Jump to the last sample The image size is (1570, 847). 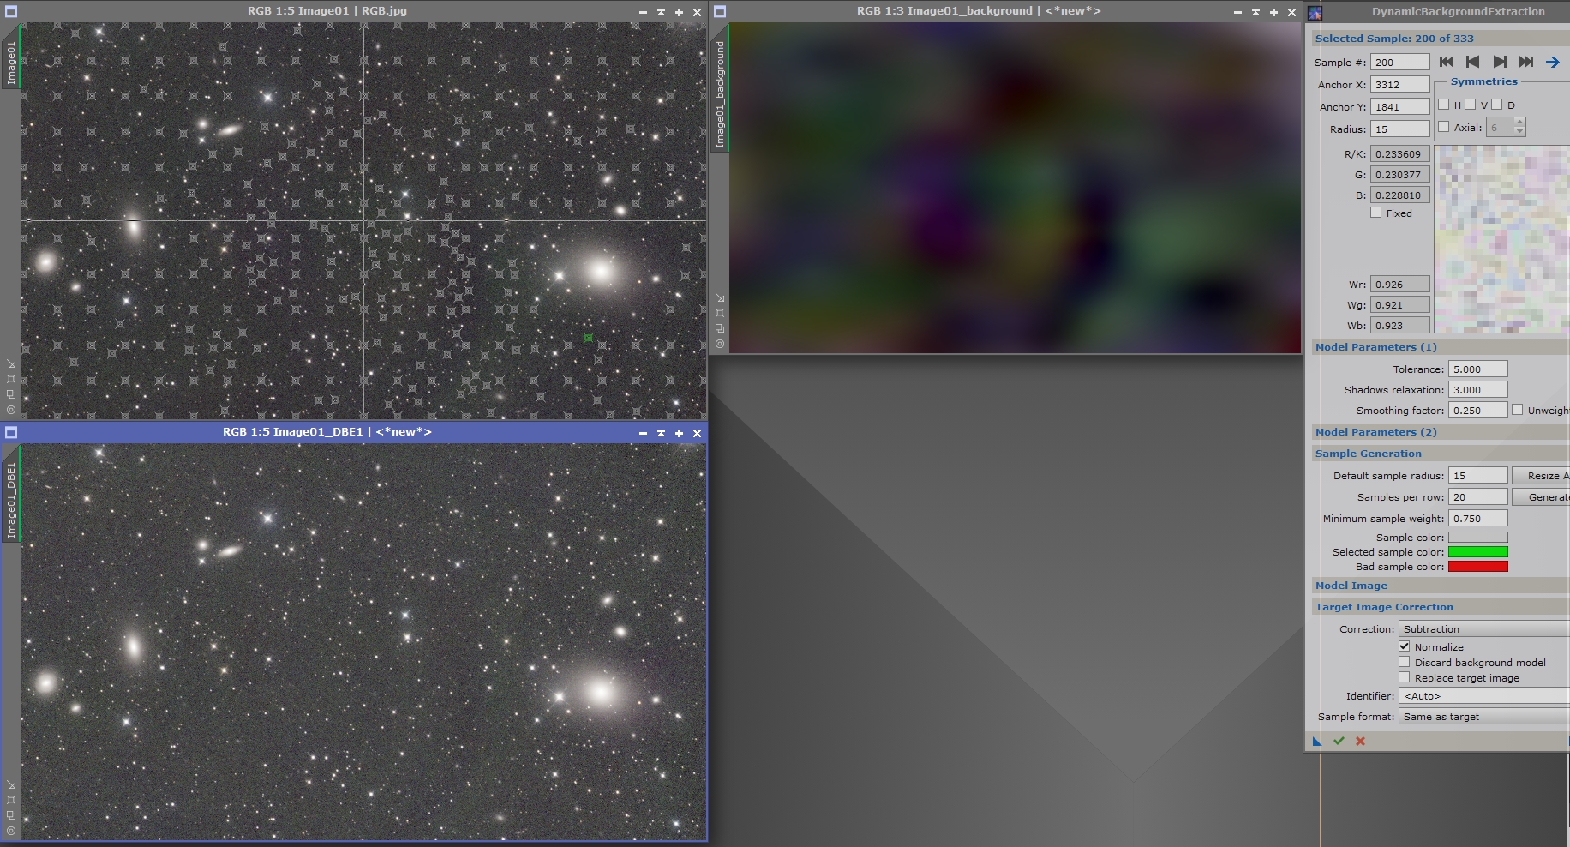point(1526,62)
